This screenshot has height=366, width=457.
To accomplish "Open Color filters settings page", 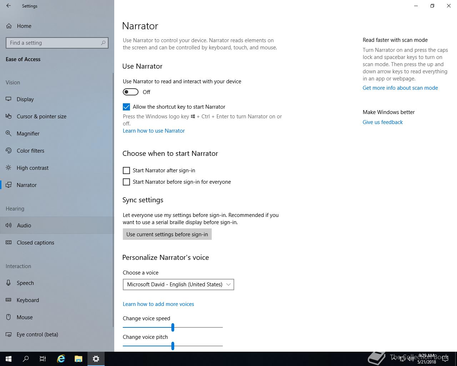I will click(x=56, y=150).
